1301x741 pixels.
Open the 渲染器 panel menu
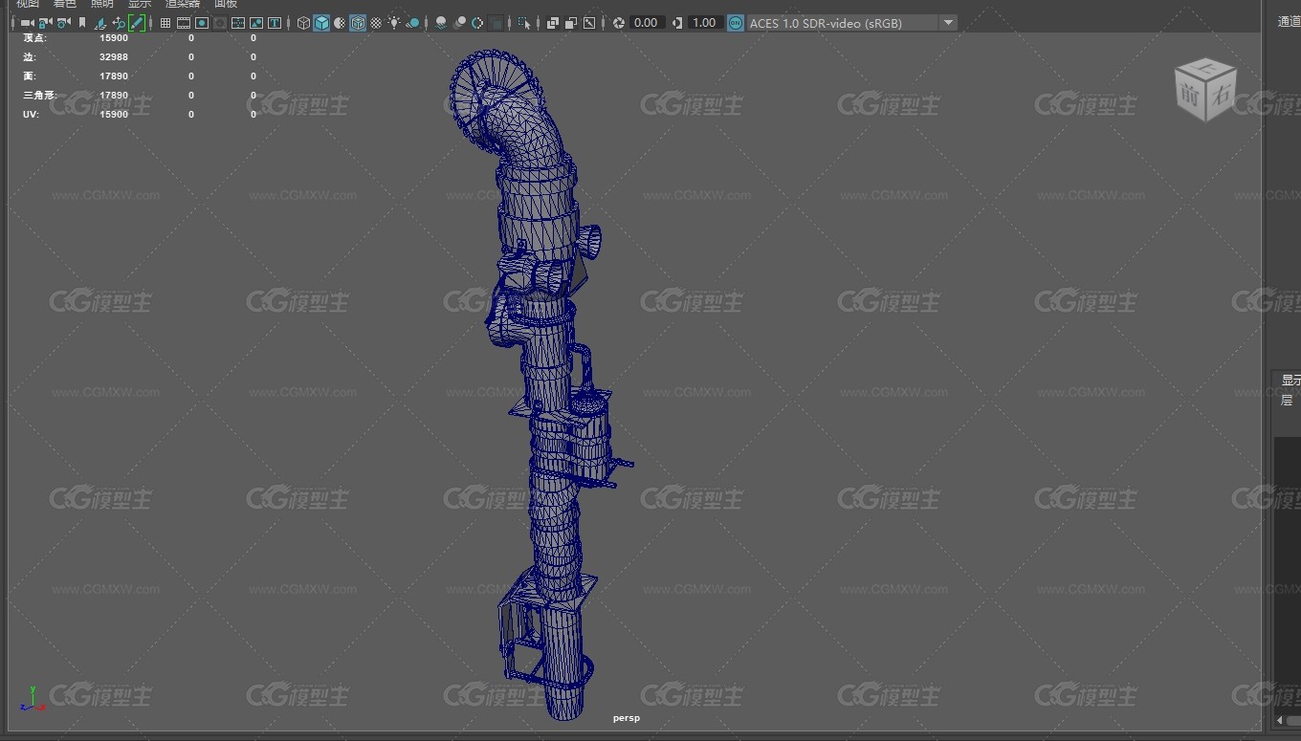(x=183, y=4)
